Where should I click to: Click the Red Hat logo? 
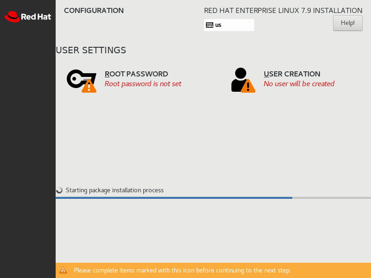(x=28, y=17)
